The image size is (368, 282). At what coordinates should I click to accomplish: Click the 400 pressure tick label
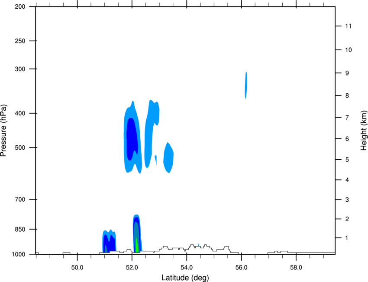20,113
